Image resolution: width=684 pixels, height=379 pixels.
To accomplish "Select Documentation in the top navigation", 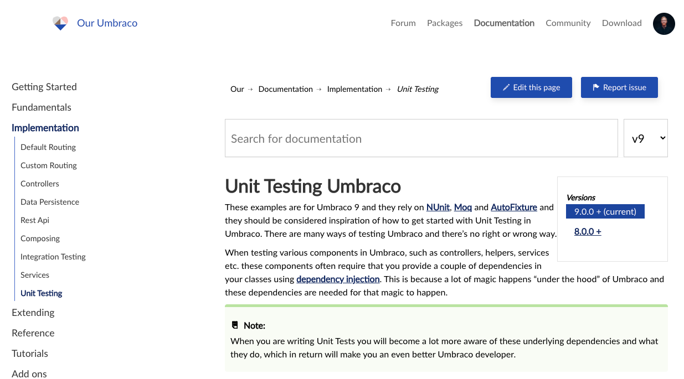I will [x=504, y=23].
